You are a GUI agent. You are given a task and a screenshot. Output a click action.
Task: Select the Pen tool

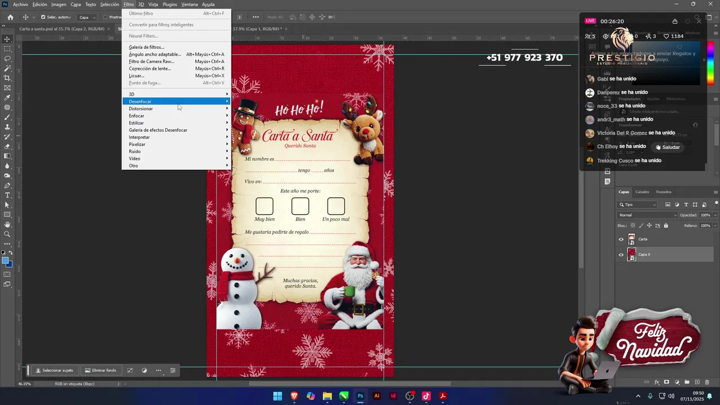pos(7,185)
